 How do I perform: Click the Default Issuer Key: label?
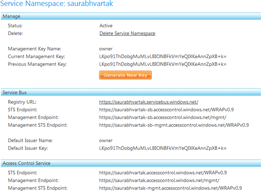click(28, 148)
